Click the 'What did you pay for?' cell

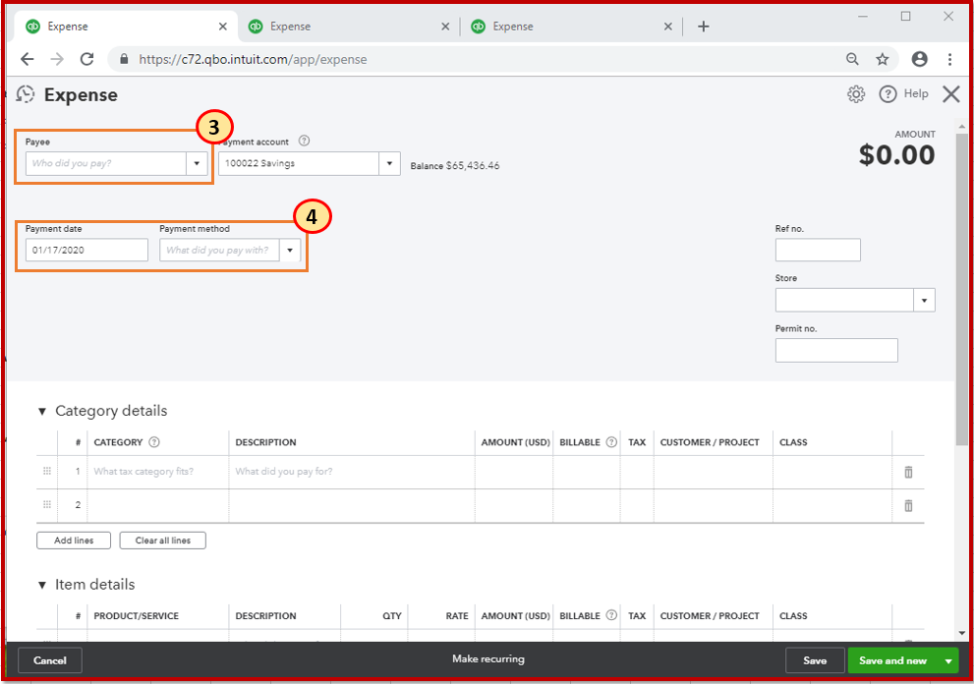(x=352, y=472)
